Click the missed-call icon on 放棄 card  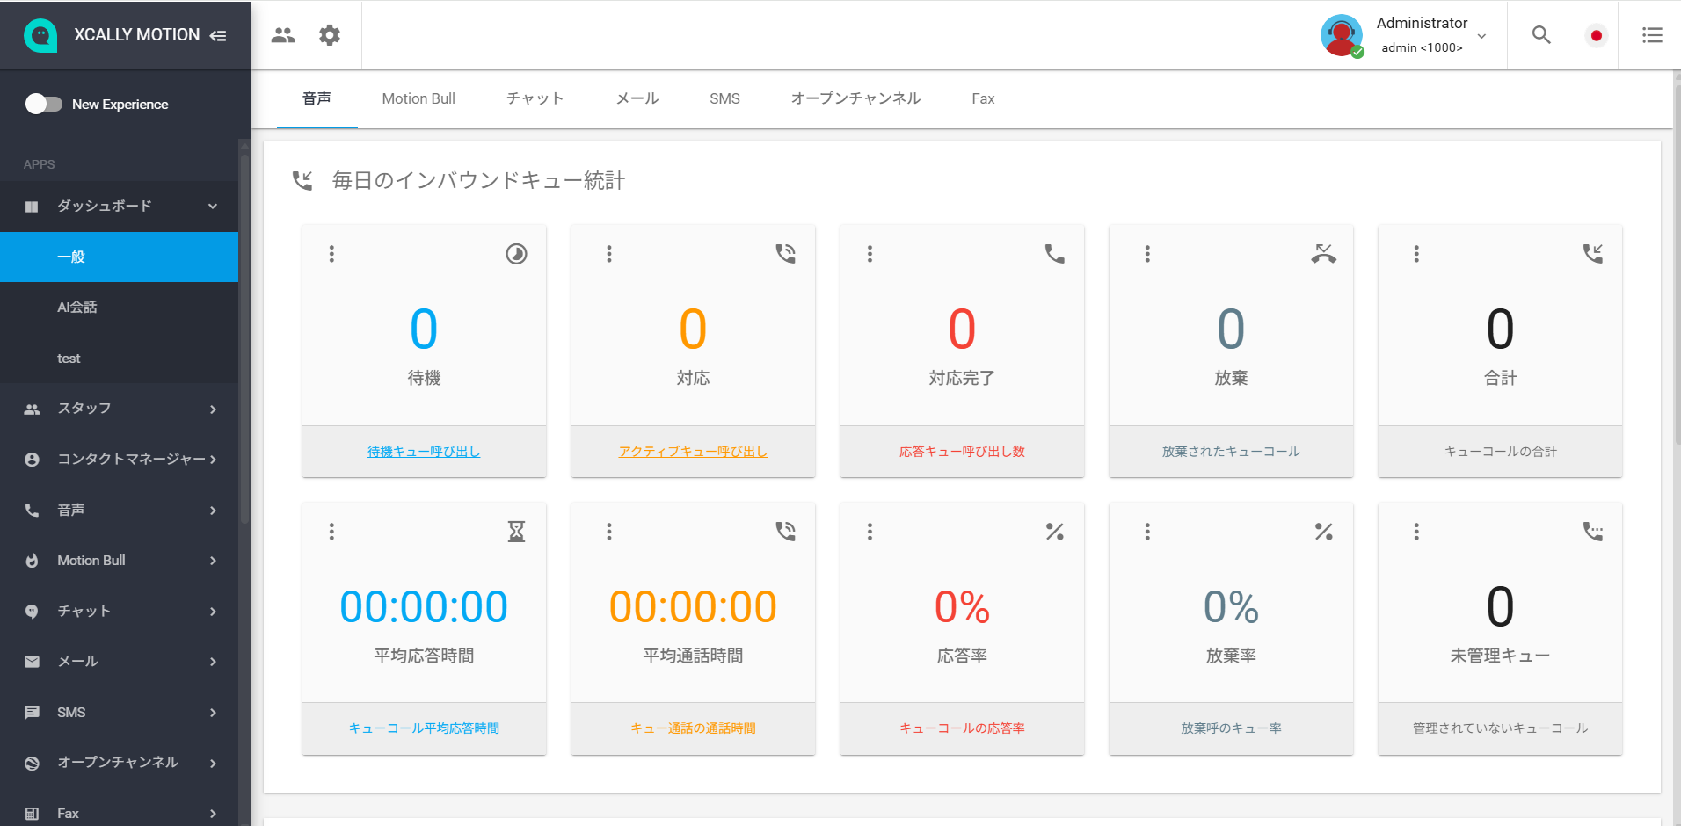(x=1323, y=254)
